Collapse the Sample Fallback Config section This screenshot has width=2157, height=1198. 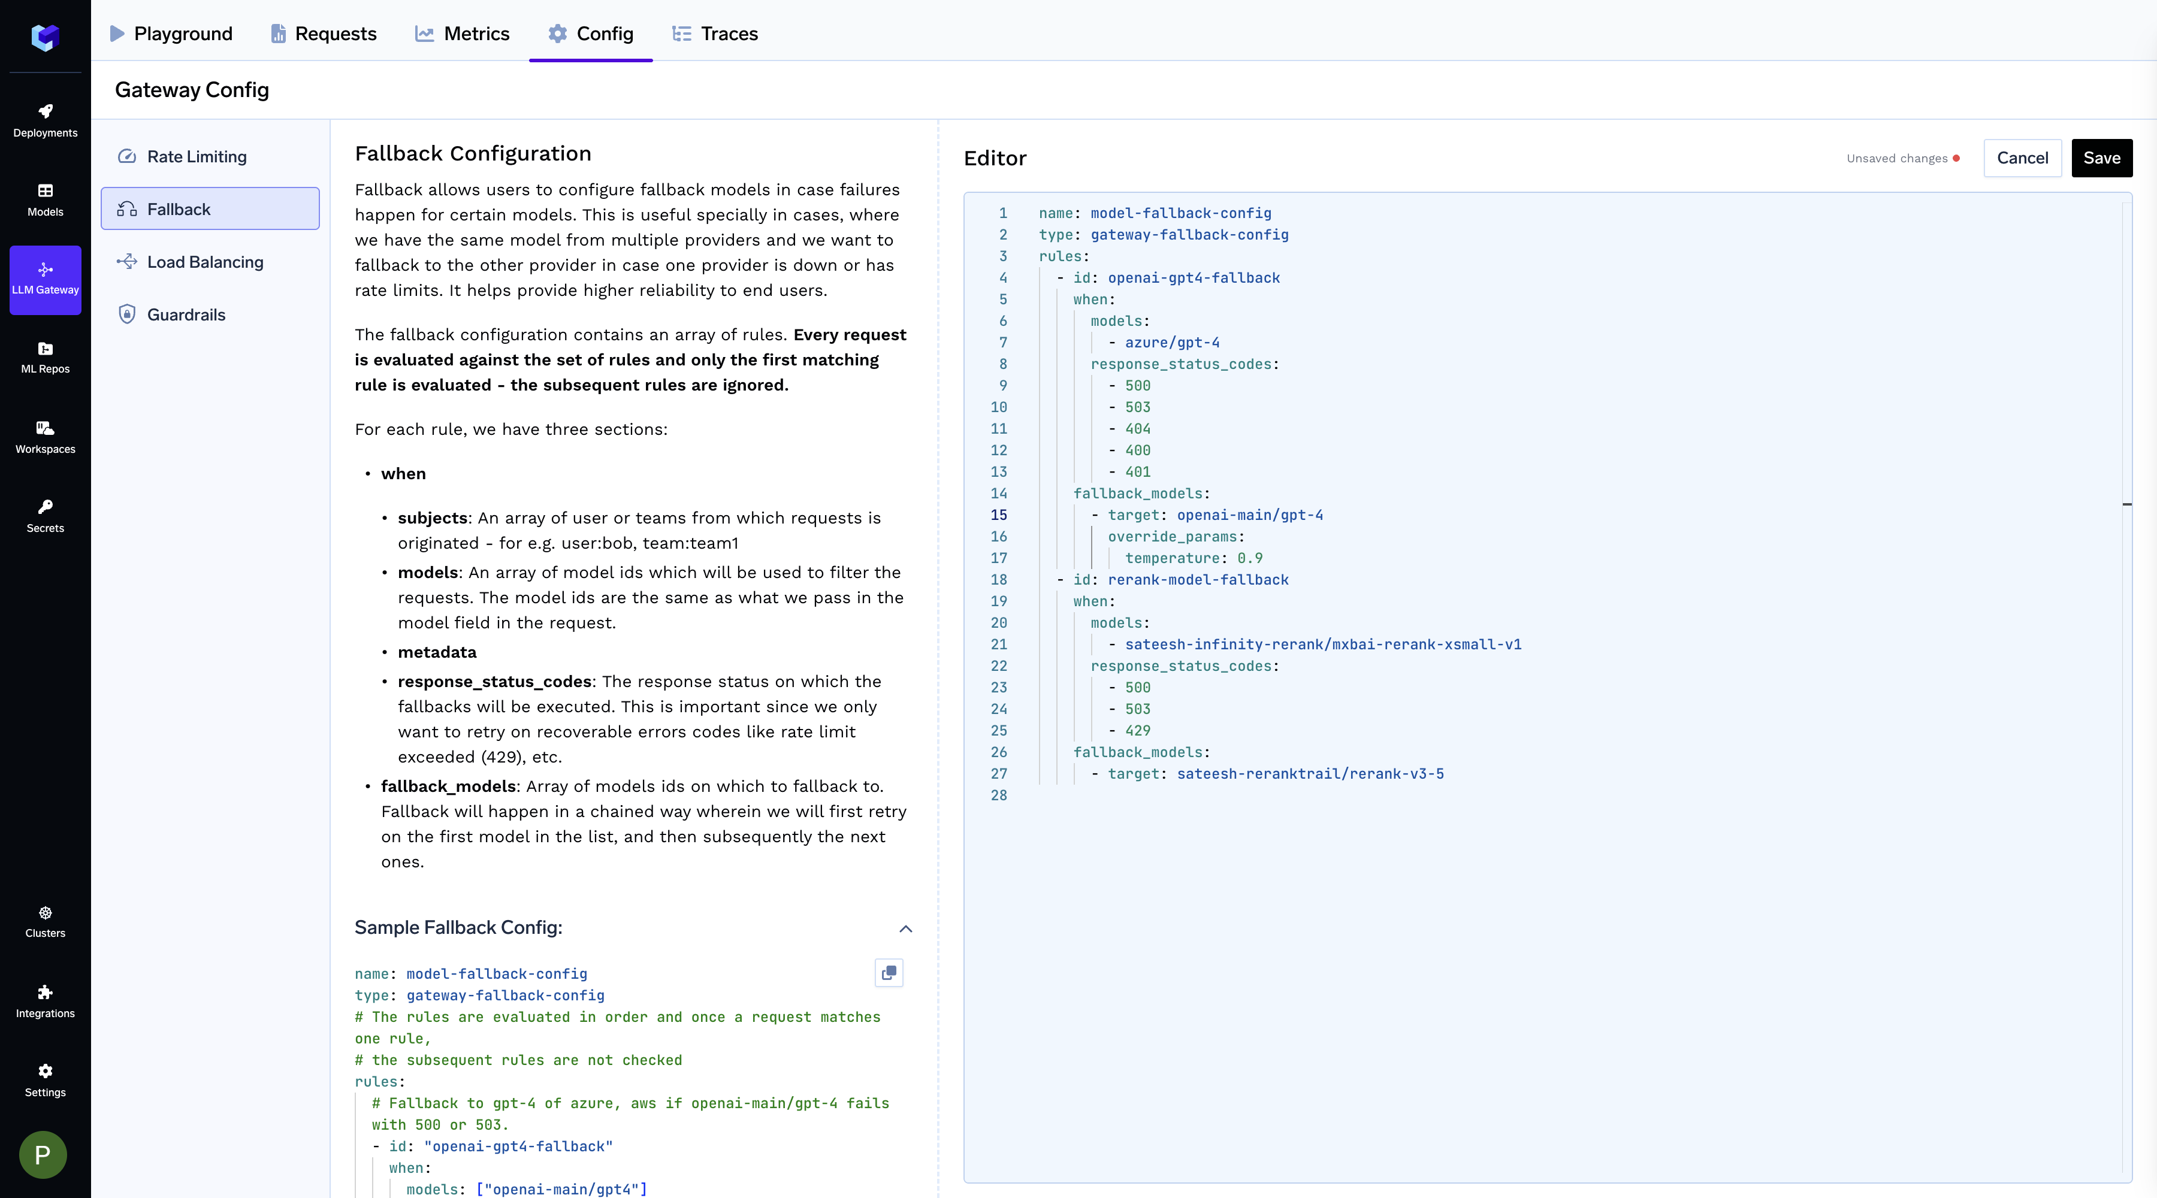tap(905, 928)
